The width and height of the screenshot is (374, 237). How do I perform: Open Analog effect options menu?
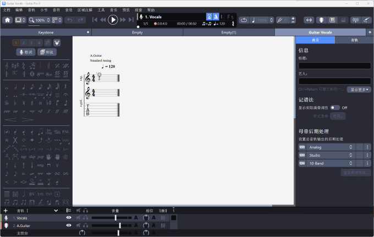click(367, 147)
